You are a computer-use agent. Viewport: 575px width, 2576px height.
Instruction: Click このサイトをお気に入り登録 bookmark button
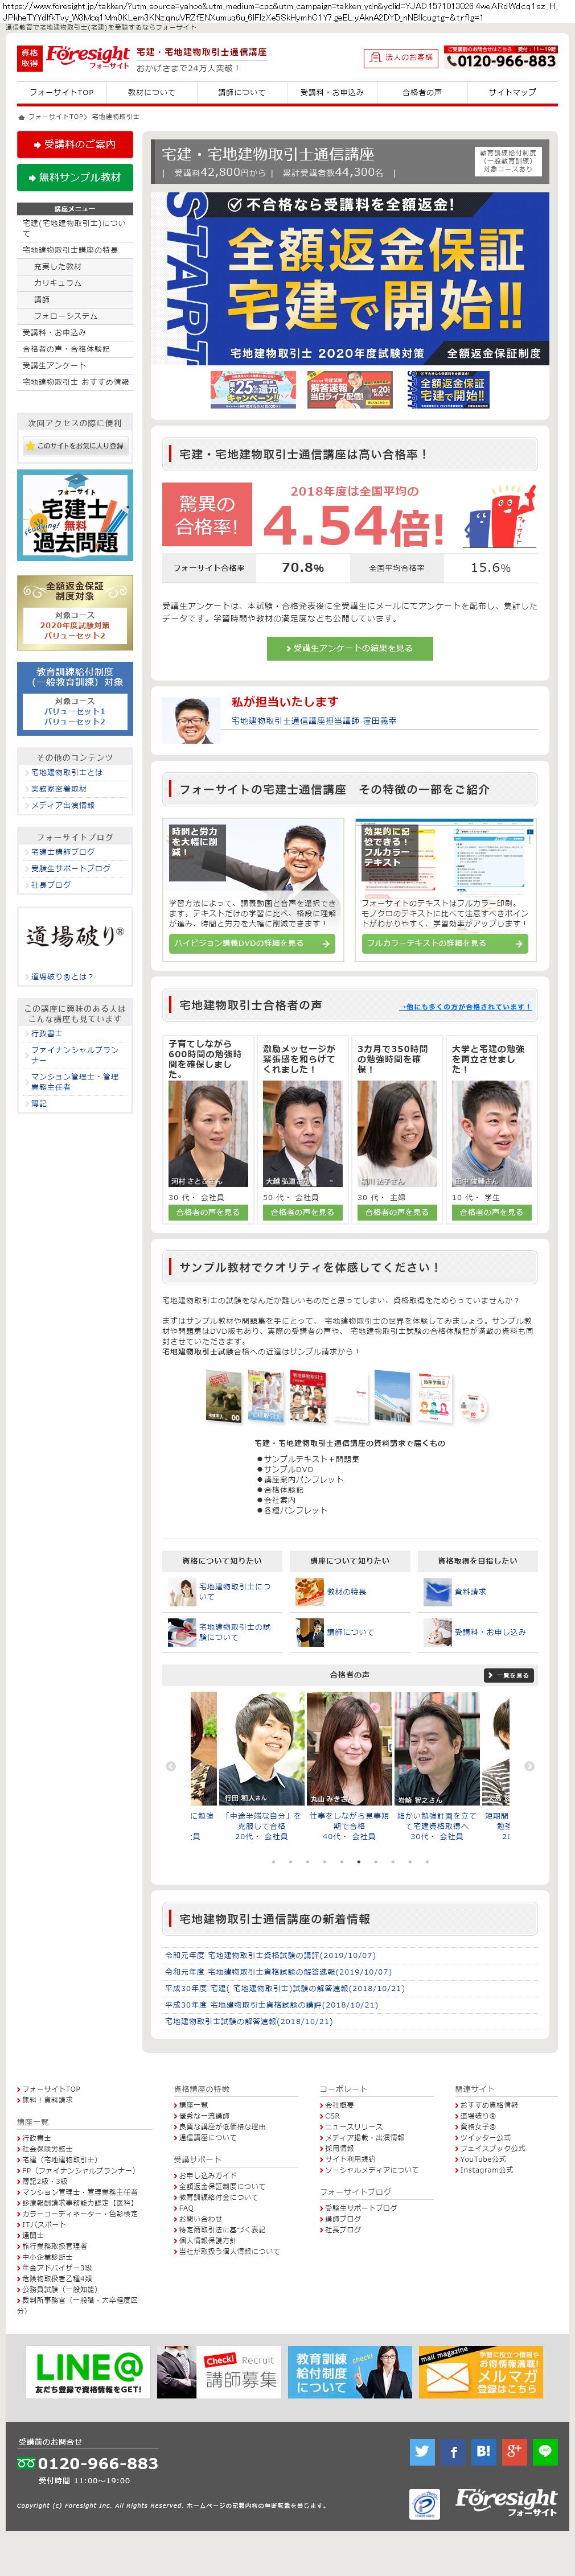coord(75,445)
